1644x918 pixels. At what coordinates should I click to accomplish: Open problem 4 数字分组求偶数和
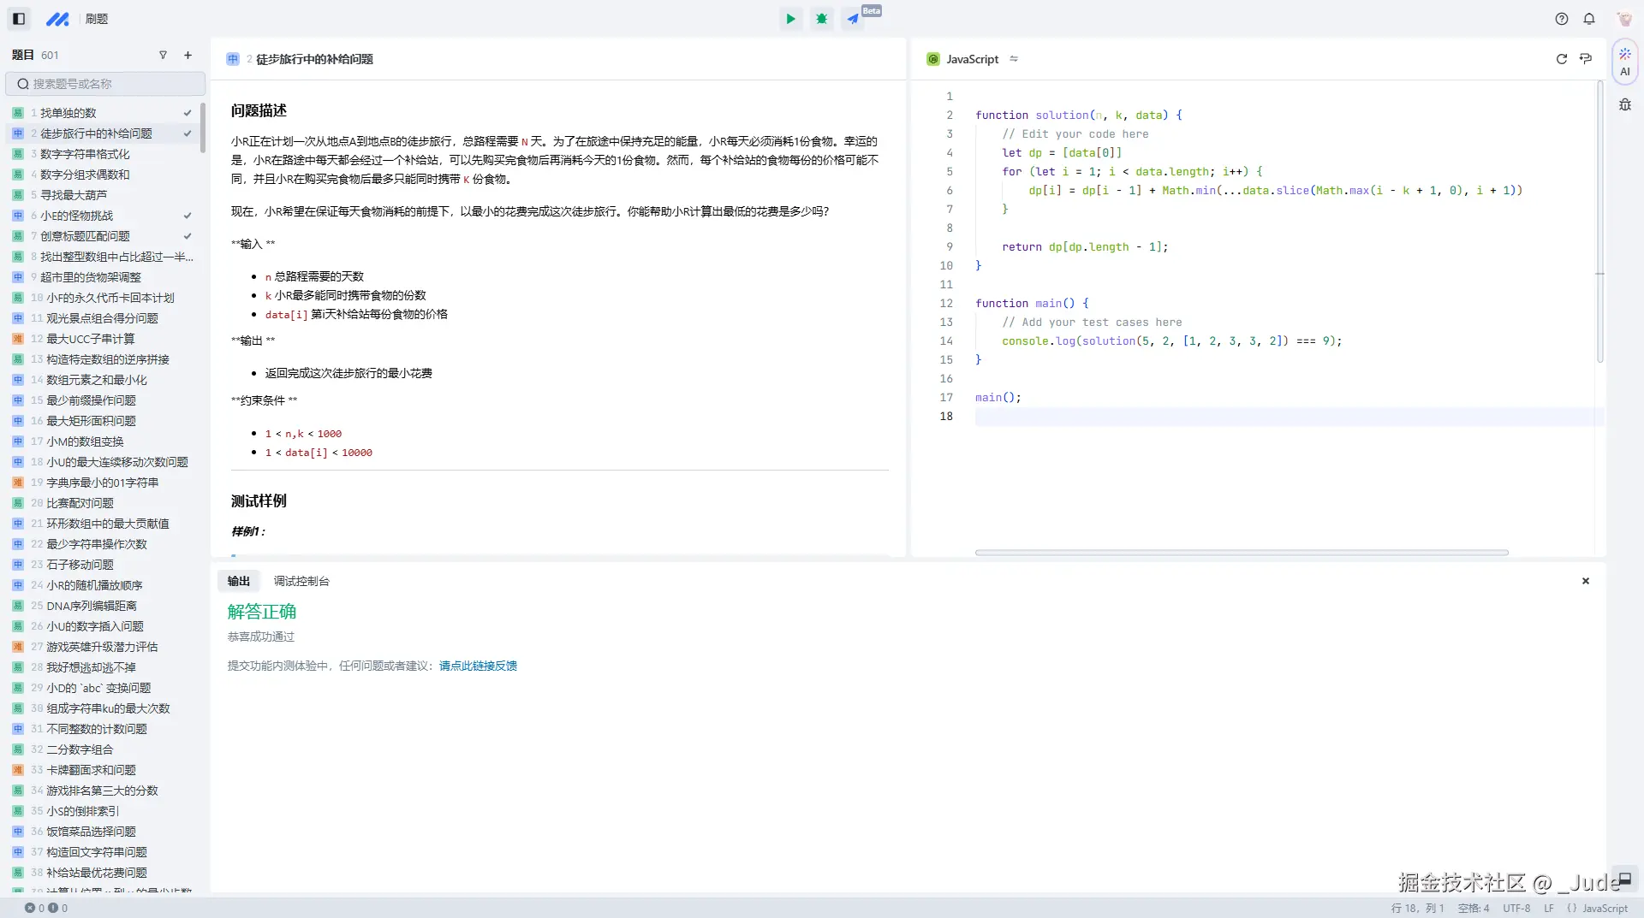(x=103, y=175)
